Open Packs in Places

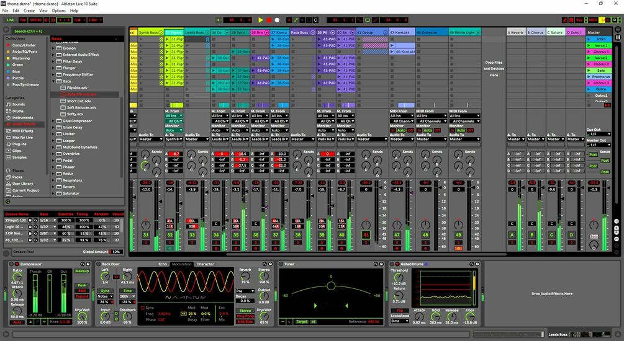coord(17,177)
